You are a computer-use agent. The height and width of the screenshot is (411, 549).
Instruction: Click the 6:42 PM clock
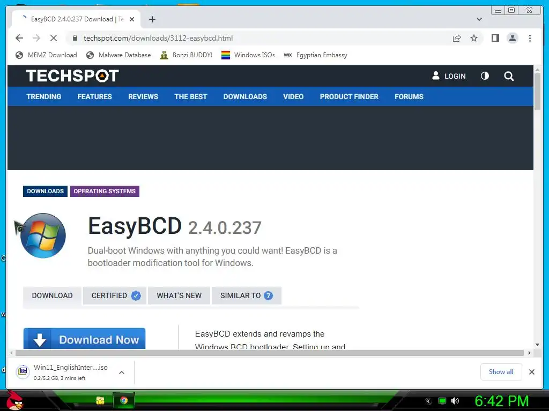501,401
